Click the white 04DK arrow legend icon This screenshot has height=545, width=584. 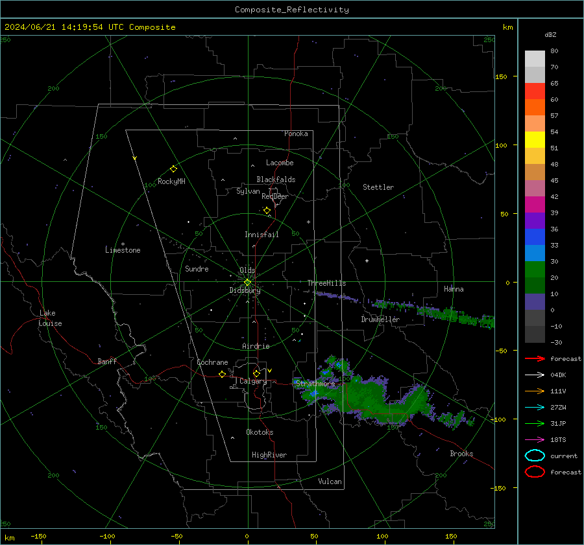(x=535, y=375)
